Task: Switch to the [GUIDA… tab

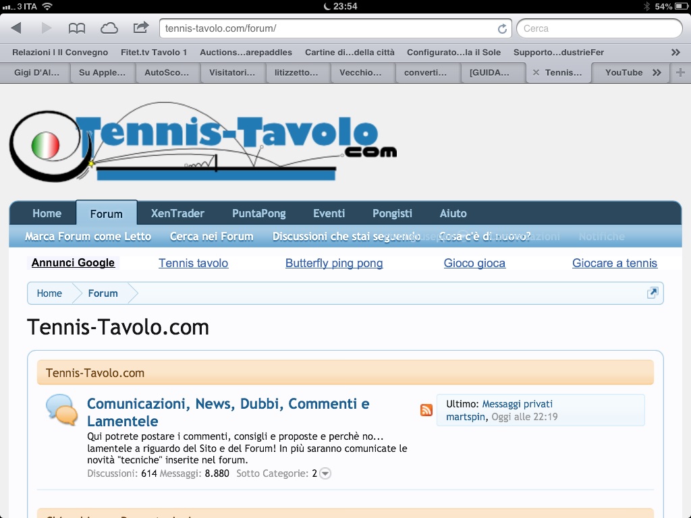Action: tap(489, 73)
